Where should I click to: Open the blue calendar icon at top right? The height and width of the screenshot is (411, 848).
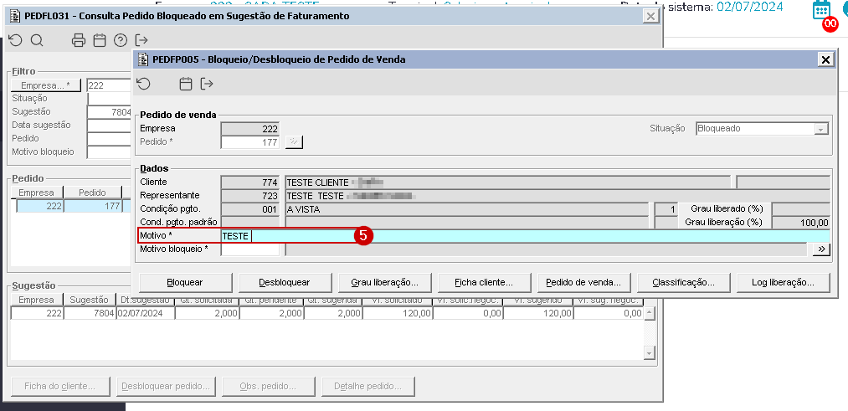point(822,10)
